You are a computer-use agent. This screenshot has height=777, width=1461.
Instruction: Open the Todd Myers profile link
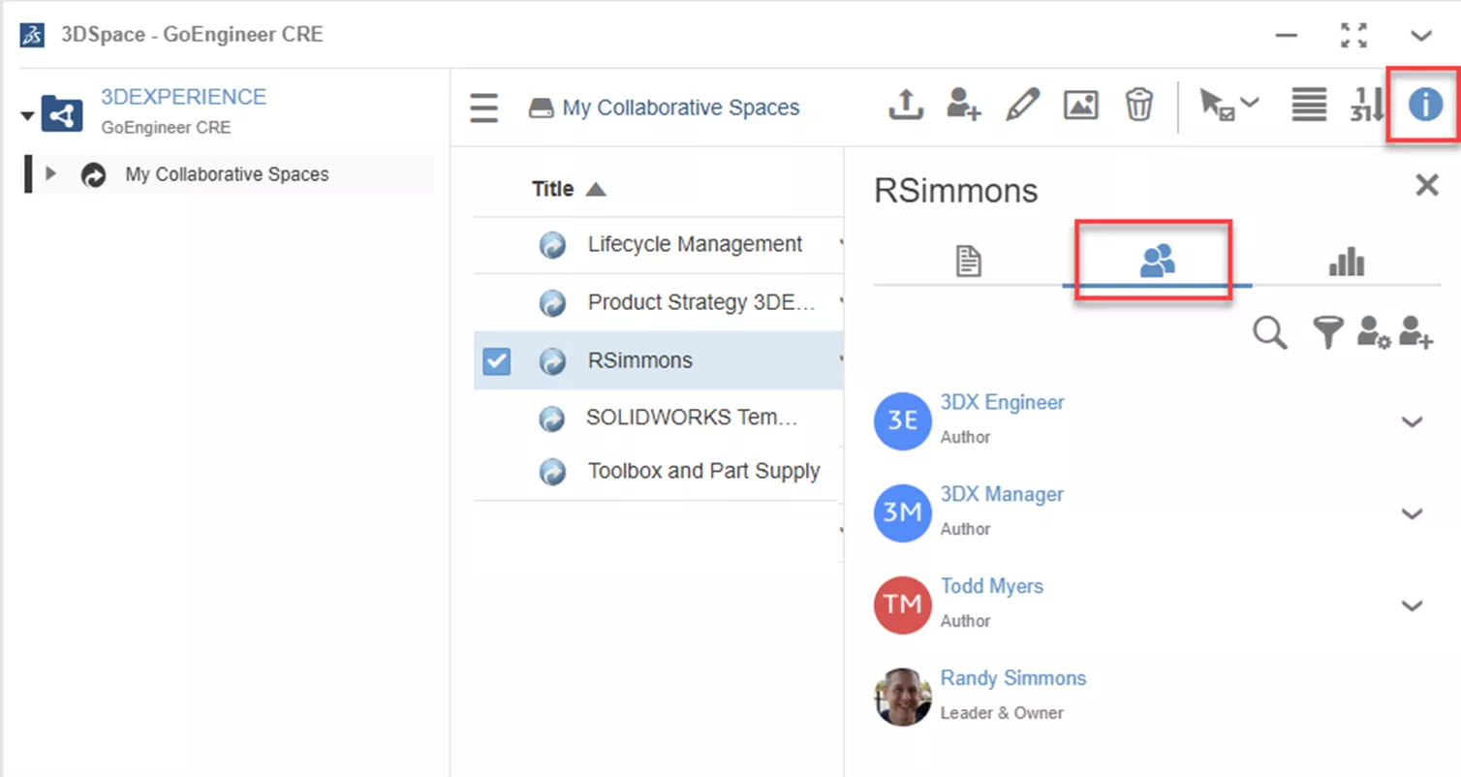pyautogui.click(x=991, y=586)
